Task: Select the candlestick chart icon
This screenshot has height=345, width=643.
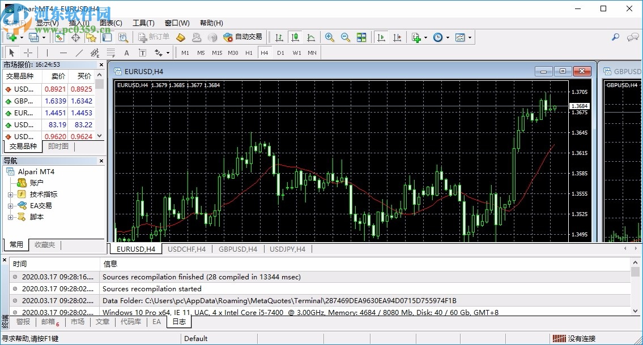Action: [295, 37]
